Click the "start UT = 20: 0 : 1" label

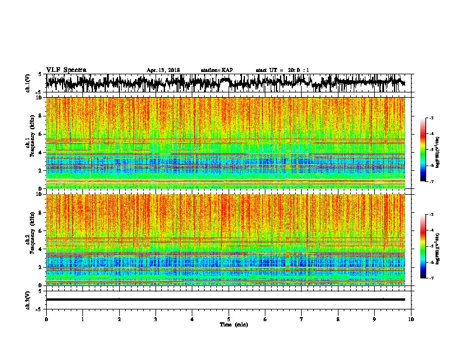click(282, 70)
